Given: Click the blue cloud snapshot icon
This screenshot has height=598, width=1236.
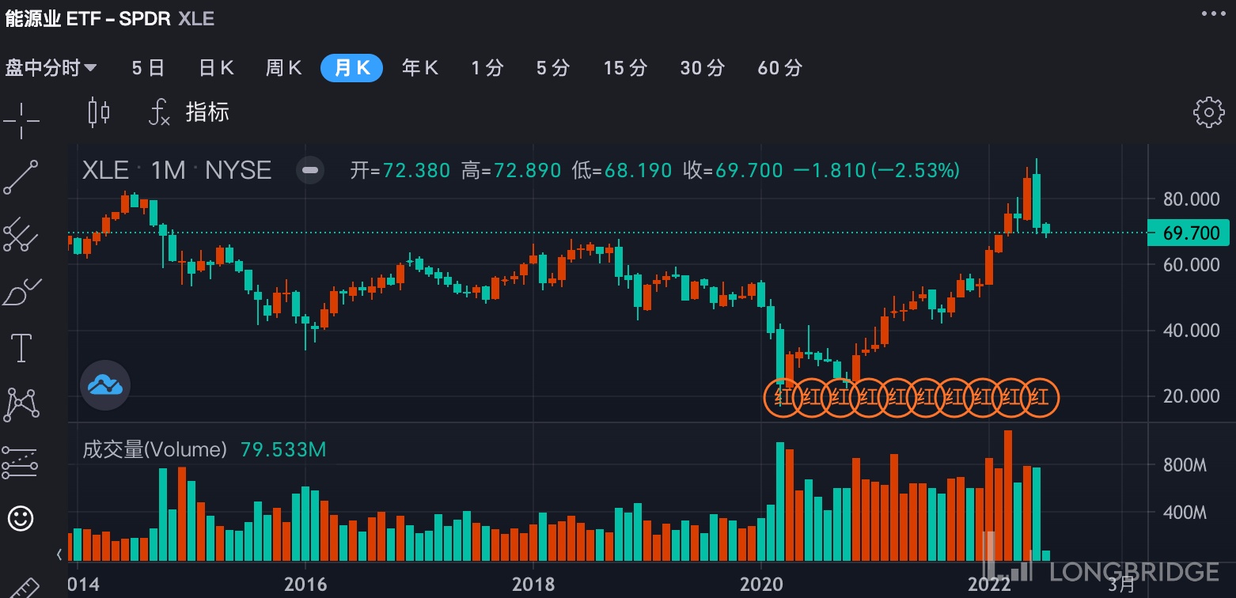Looking at the screenshot, I should [105, 385].
